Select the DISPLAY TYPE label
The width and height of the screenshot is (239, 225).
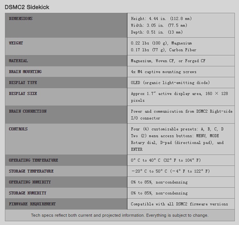coord(23,83)
